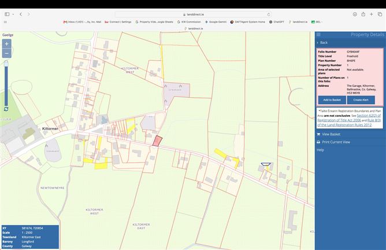Zoom out the map with minus button

7,53
